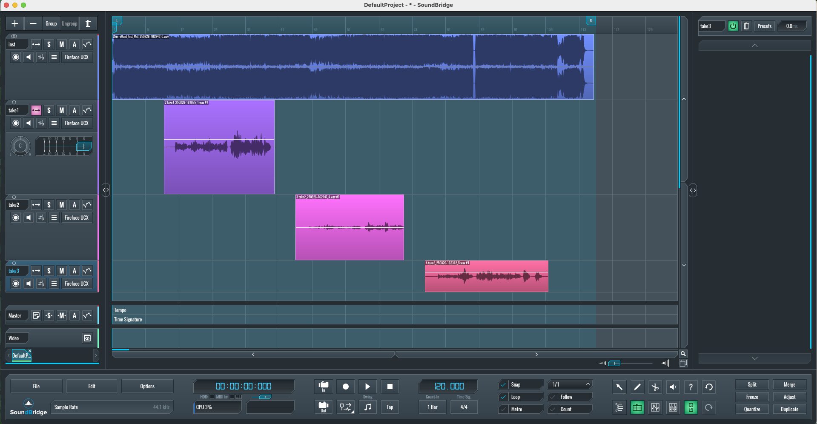This screenshot has height=424, width=817.
Task: Open automation curve for inst track
Action: [x=87, y=44]
